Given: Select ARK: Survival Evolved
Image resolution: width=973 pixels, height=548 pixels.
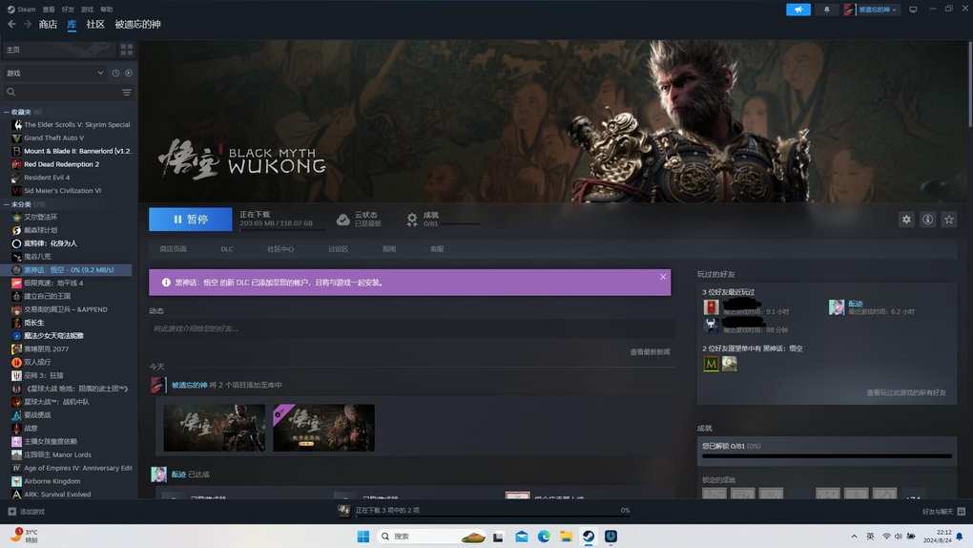Looking at the screenshot, I should 52,495.
